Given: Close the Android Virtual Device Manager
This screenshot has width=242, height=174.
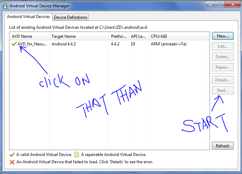Looking at the screenshot, I should pos(233,4).
